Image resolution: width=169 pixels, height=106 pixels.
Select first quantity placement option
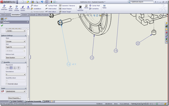(x=7, y=68)
